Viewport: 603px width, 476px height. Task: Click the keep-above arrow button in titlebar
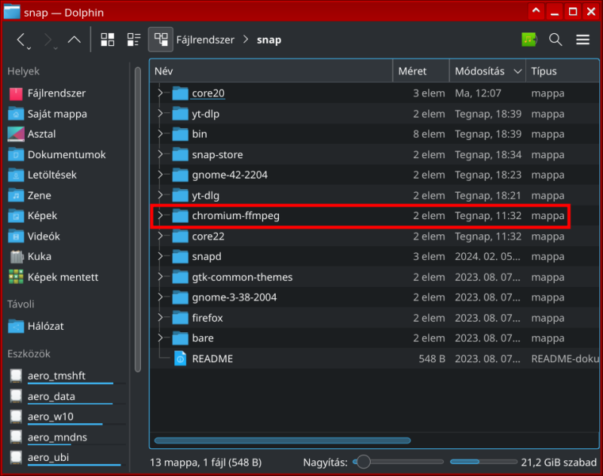[536, 11]
